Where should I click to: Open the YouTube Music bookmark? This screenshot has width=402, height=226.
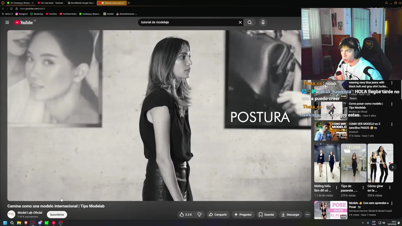tap(68, 14)
